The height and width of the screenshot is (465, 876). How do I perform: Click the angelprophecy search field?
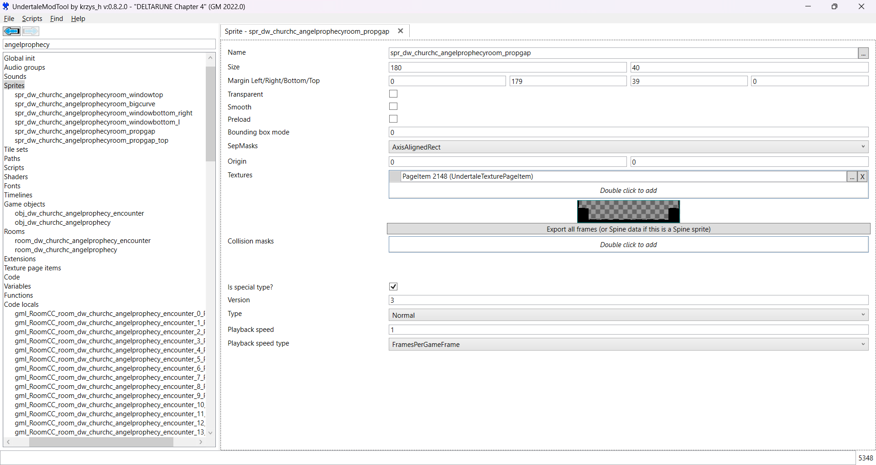coord(109,44)
